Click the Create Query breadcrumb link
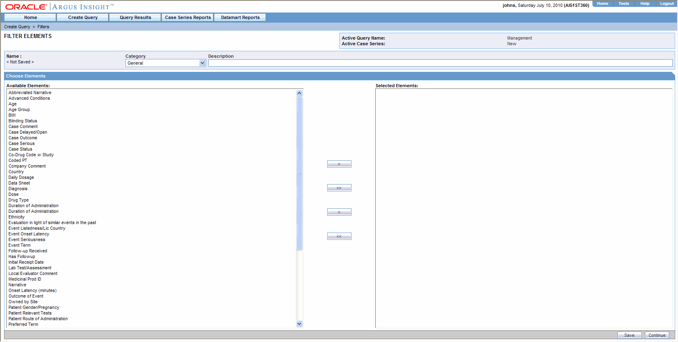The width and height of the screenshot is (678, 342). click(x=17, y=27)
